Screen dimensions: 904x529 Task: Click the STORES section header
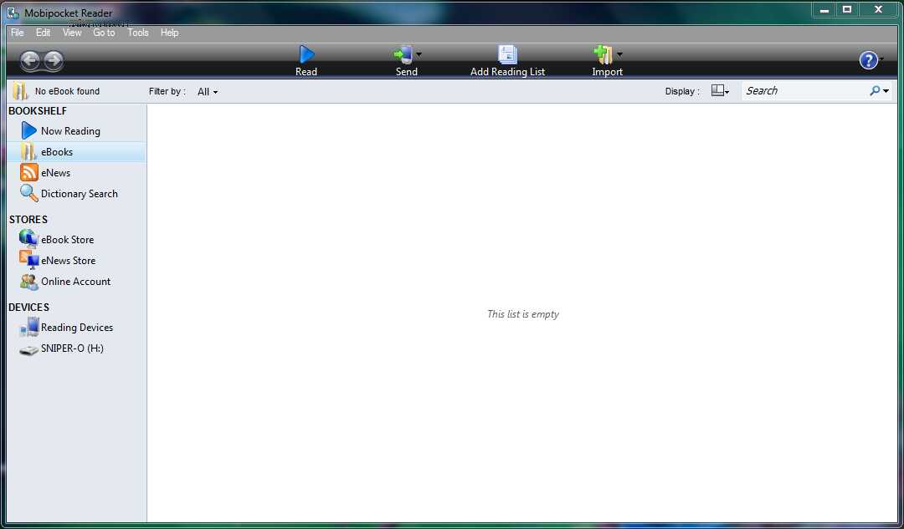click(28, 220)
